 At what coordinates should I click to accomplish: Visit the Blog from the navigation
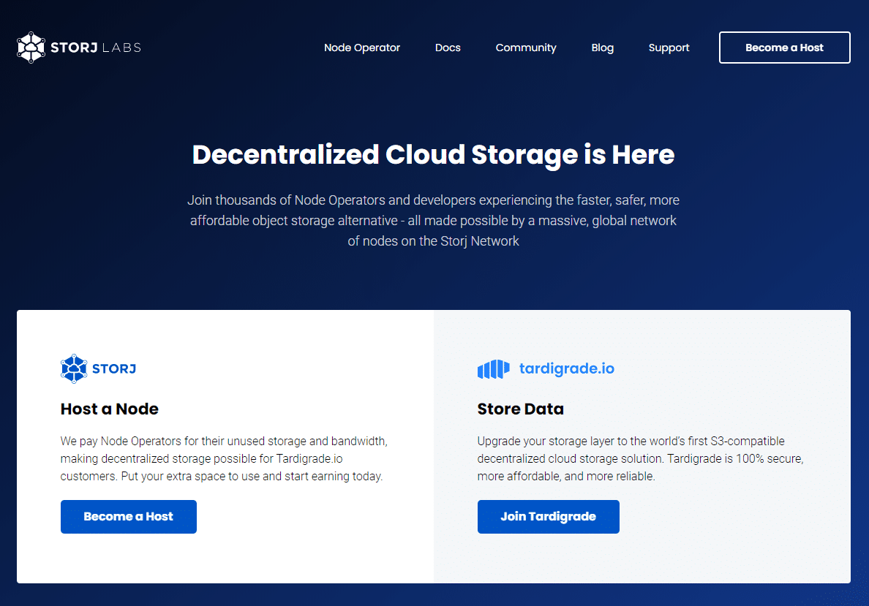(602, 48)
